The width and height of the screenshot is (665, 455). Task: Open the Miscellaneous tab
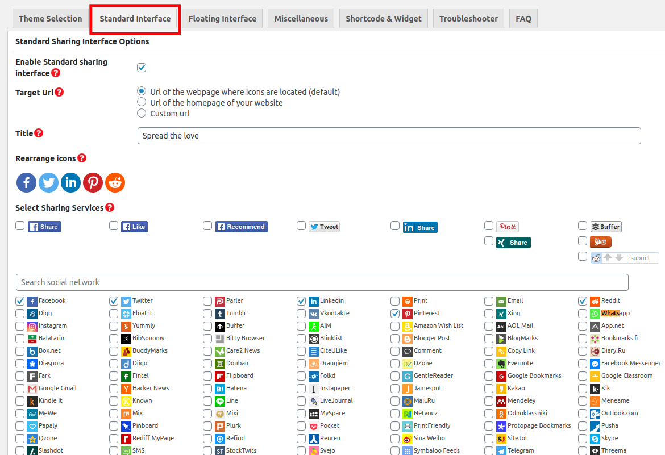point(301,19)
